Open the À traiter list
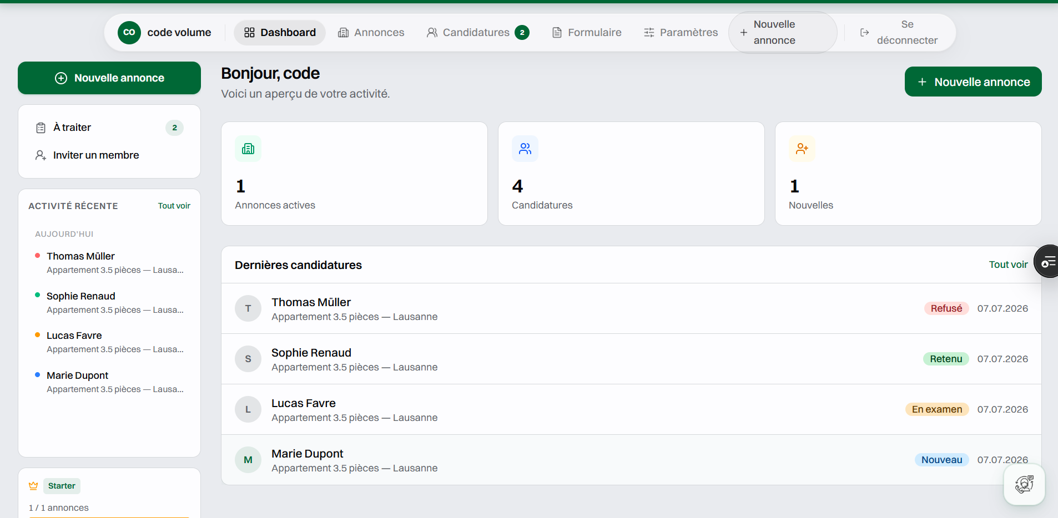This screenshot has height=518, width=1058. pos(109,128)
